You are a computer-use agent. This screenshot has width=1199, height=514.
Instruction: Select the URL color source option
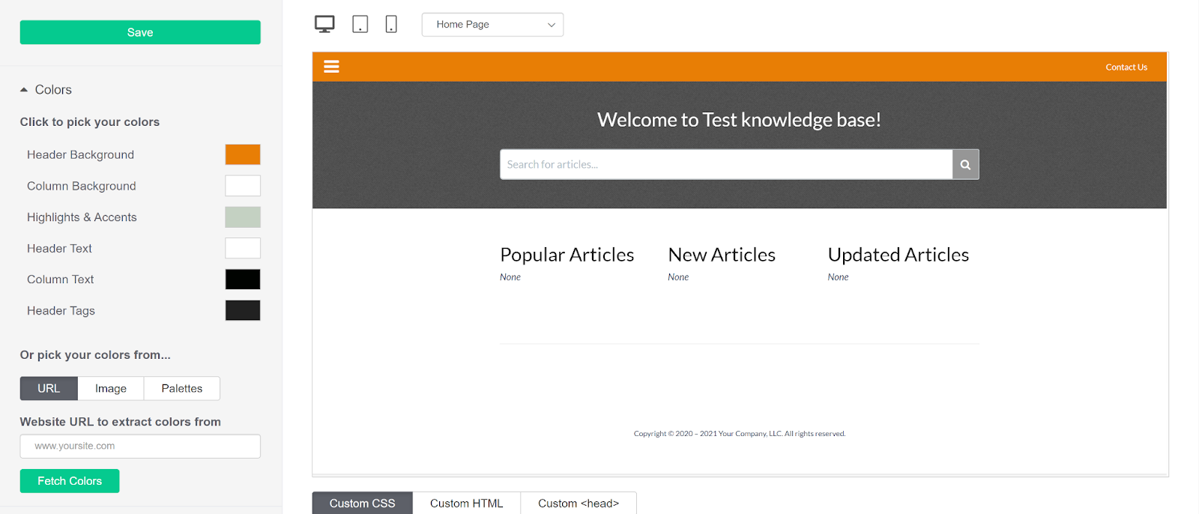tap(49, 388)
